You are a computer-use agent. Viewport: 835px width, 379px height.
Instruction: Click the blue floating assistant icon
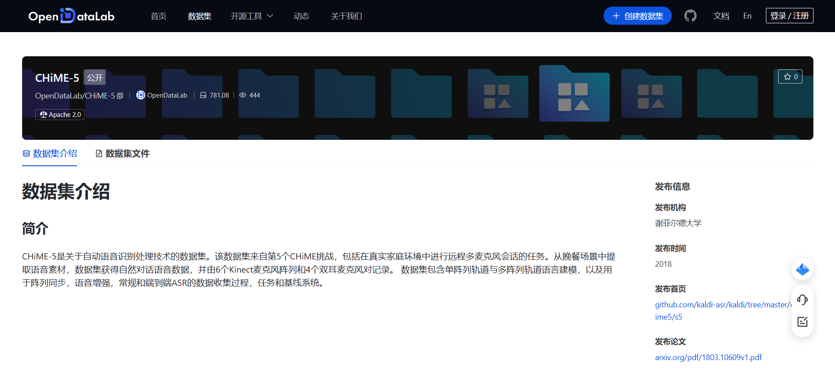click(802, 269)
